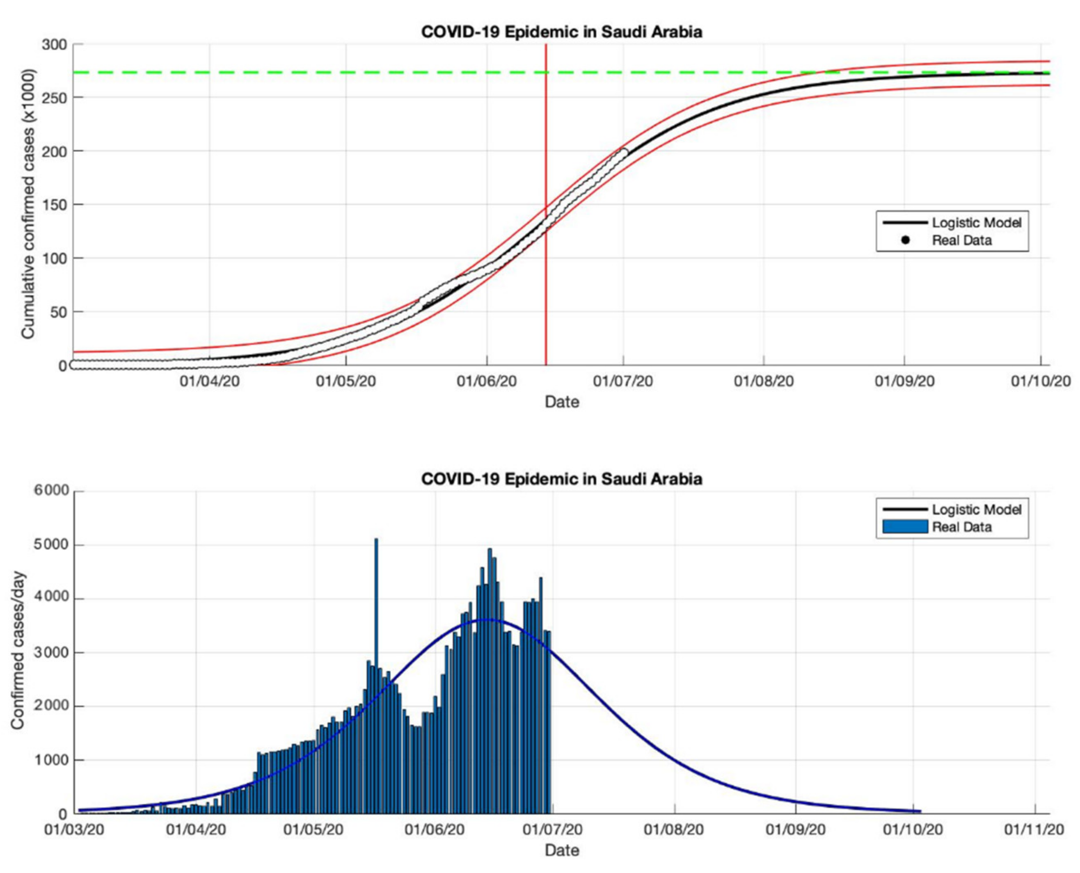Click the 01/11/20 label on bottom x-axis
This screenshot has height=873, width=1080.
click(1034, 829)
